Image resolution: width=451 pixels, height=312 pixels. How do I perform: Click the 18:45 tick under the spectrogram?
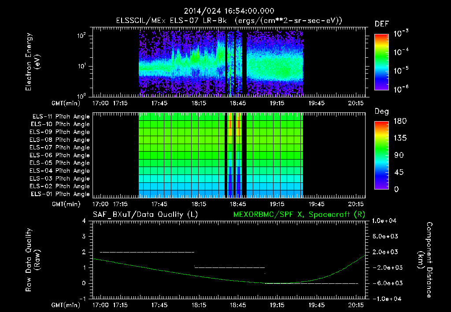coord(238,103)
